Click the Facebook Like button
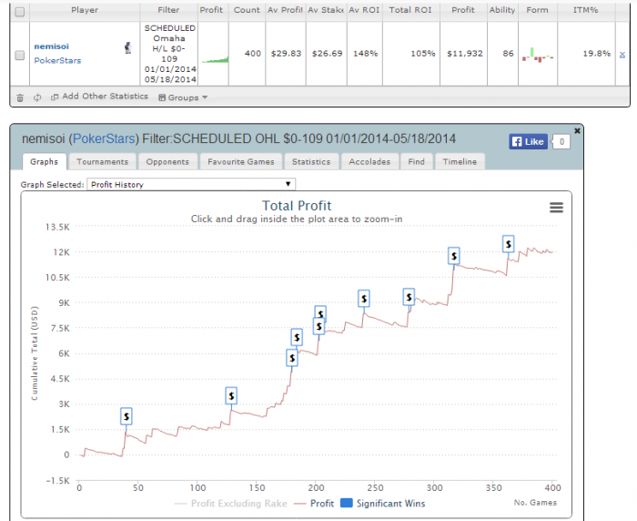This screenshot has width=637, height=521. 528,142
